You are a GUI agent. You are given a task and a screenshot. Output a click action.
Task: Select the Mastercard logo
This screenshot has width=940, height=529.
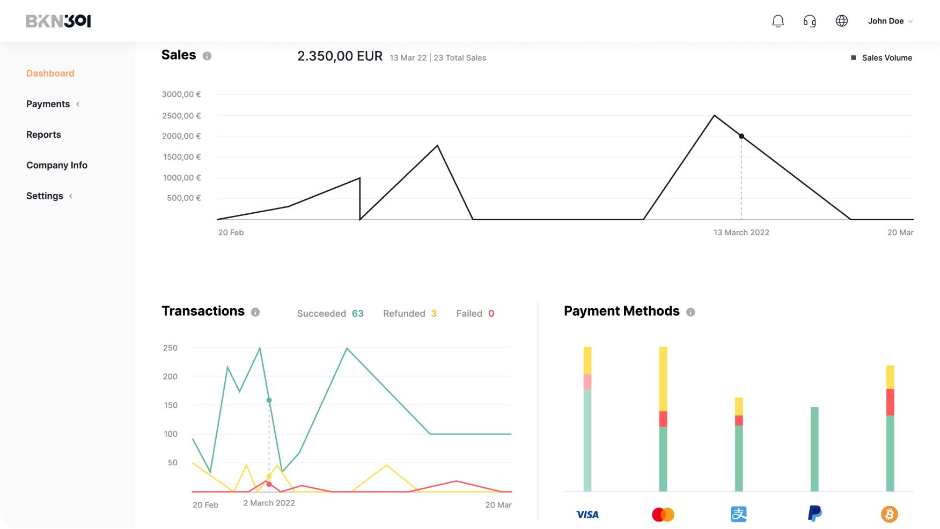click(663, 515)
